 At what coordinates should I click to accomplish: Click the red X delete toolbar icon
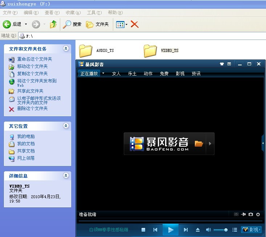pos(135,24)
